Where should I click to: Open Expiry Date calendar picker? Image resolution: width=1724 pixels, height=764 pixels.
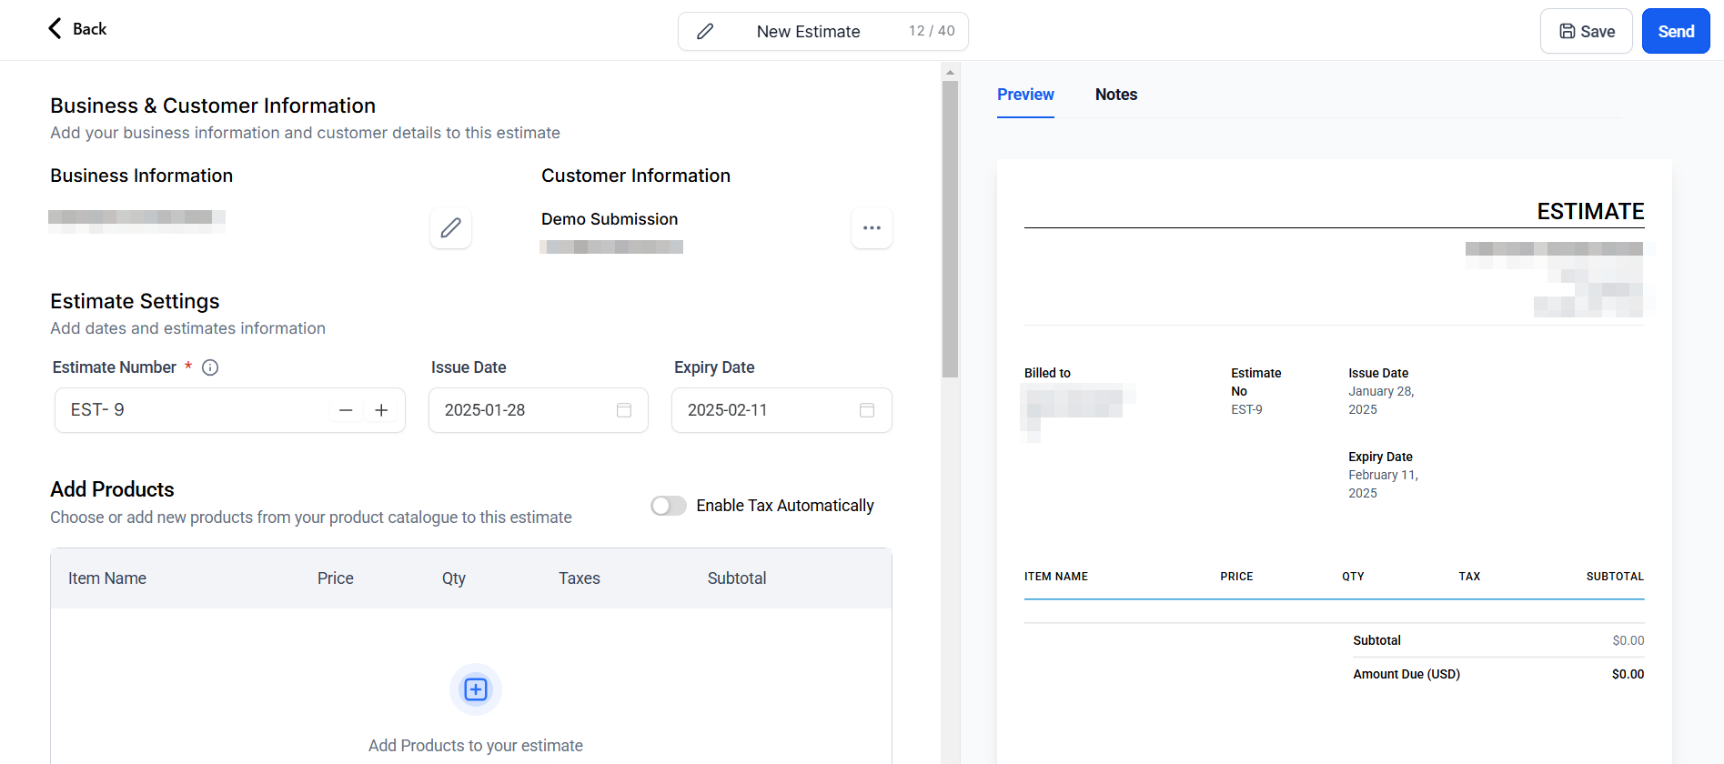(x=867, y=410)
